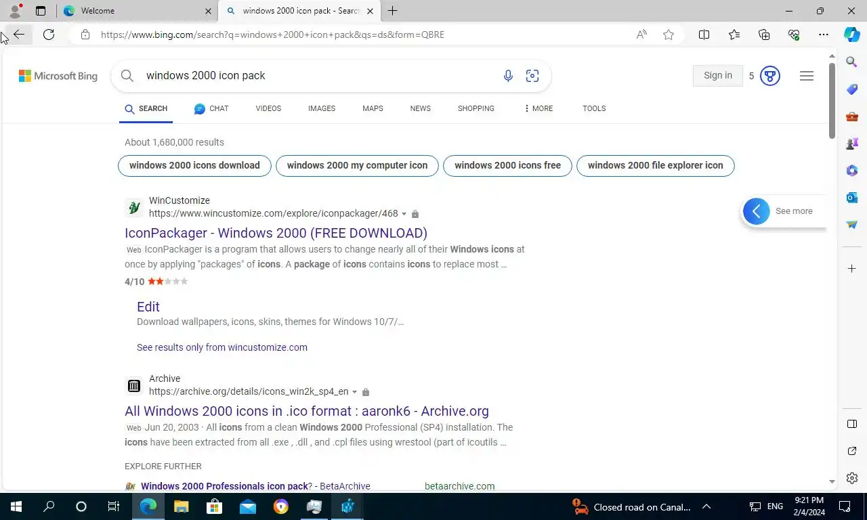This screenshot has width=867, height=520.
Task: See results only from wincustomize.com
Action: click(222, 347)
